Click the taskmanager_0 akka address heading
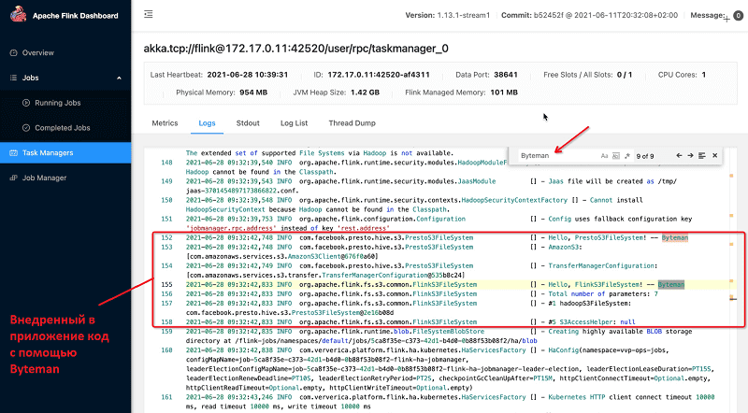 click(295, 49)
